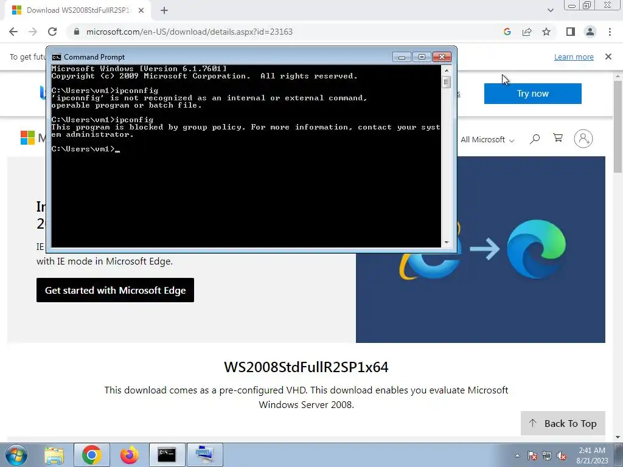This screenshot has width=623, height=467.
Task: Click Get started with Microsoft Edge
Action: coord(115,290)
